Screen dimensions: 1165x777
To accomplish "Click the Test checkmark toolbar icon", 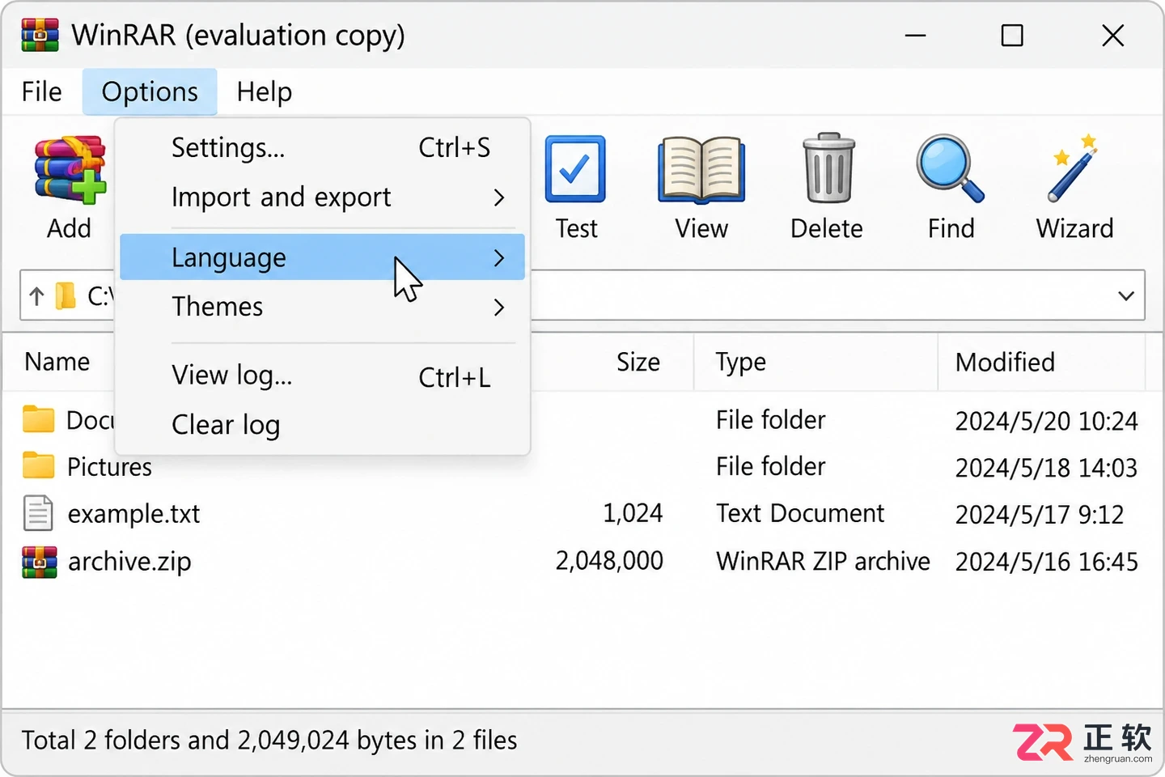I will [575, 169].
